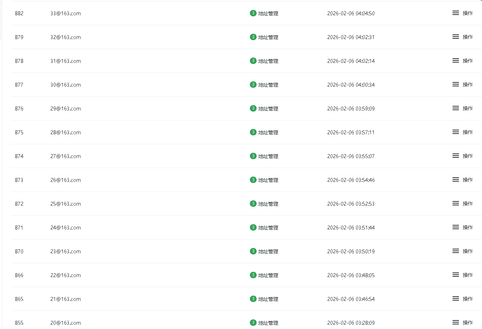Click timestamp 2026-02-06 03:50:19
The image size is (482, 329).
pyautogui.click(x=351, y=252)
